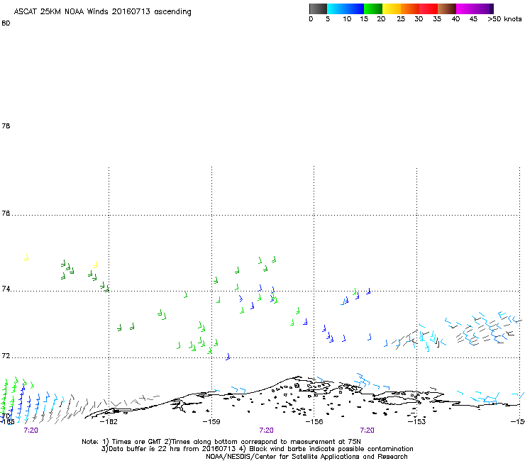Viewport: 525px width, 461px height.
Task: Click the '45' colorbar tick label
Action: pyautogui.click(x=473, y=19)
